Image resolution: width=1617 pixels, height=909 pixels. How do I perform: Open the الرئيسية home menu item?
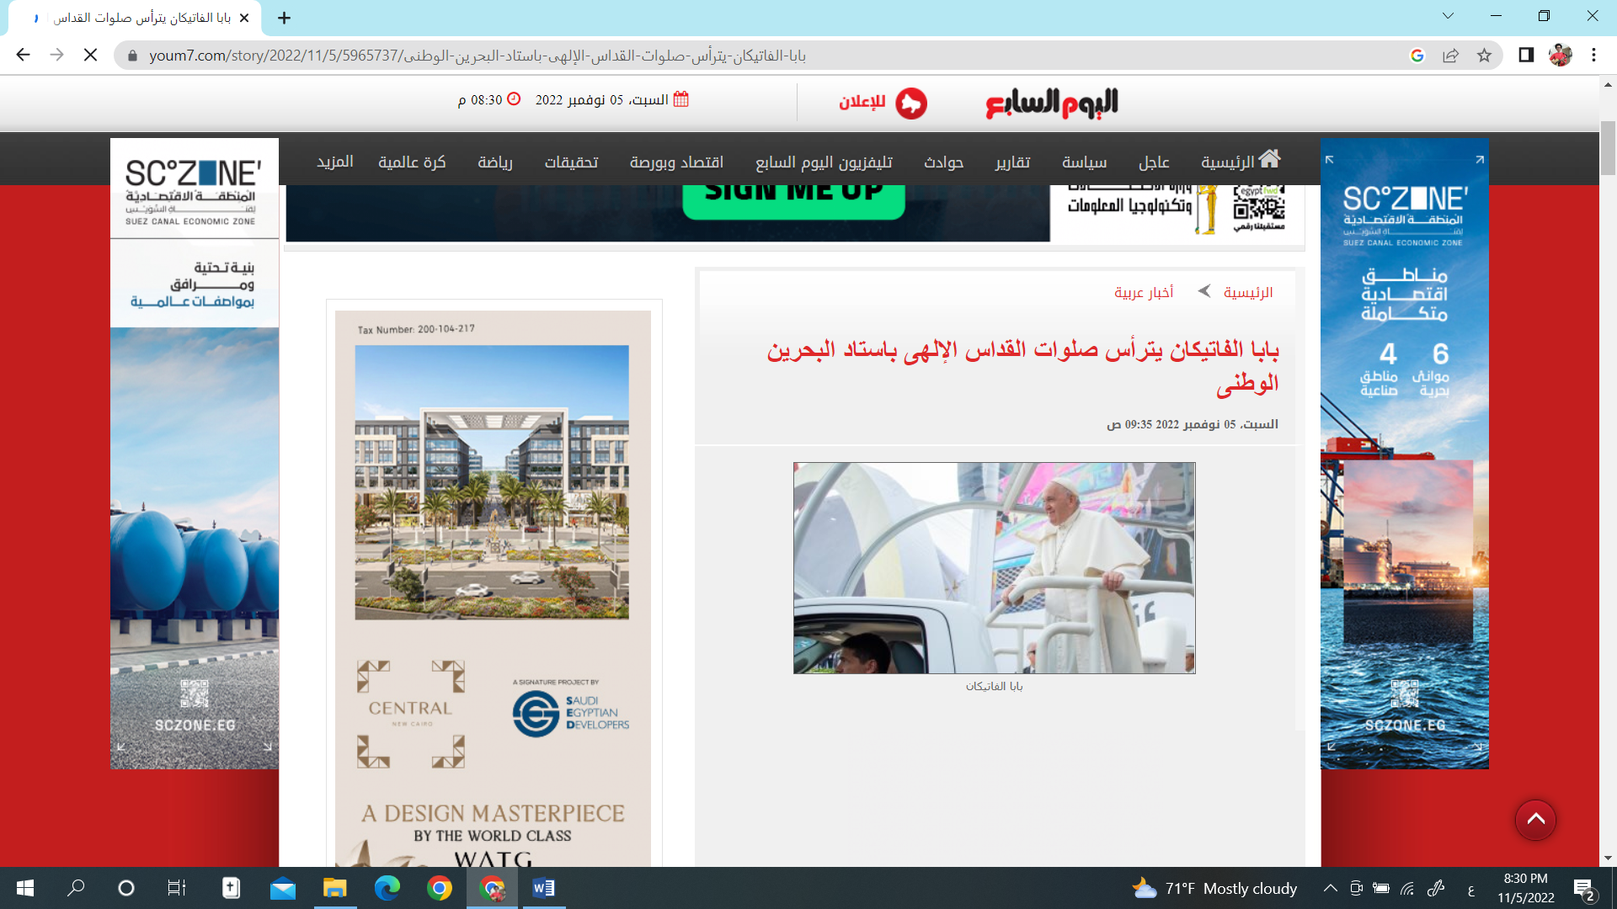coord(1241,161)
